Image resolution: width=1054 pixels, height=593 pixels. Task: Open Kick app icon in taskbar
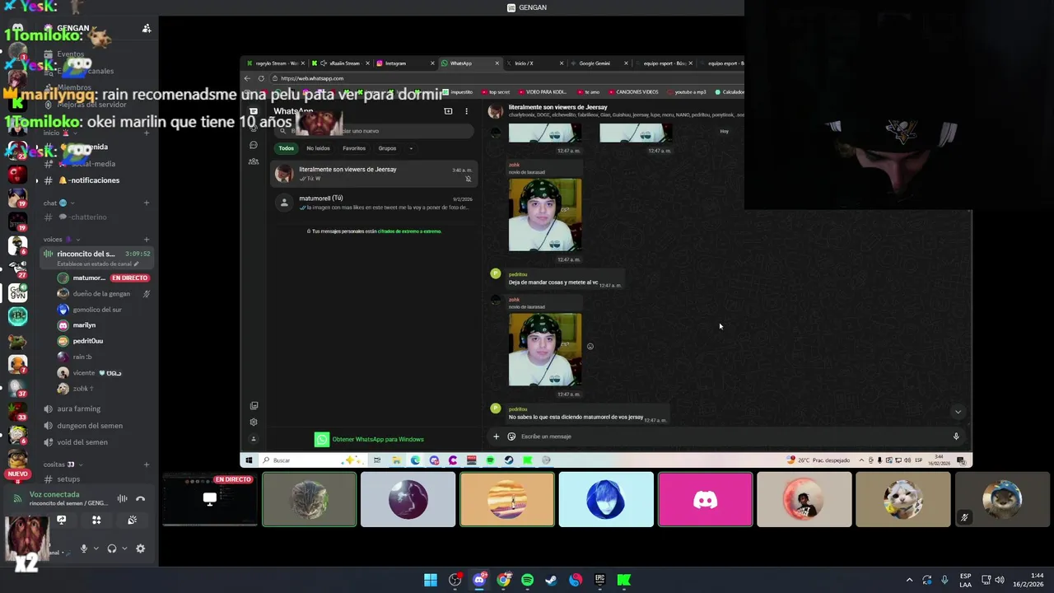pyautogui.click(x=624, y=580)
